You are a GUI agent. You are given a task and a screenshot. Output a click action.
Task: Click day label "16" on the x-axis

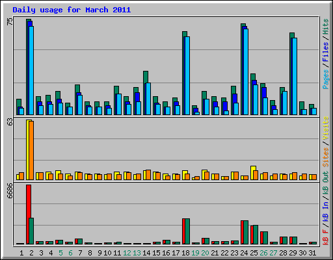click(x=166, y=253)
